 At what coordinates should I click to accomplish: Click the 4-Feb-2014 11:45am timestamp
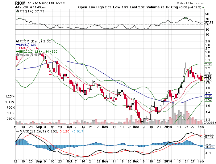click(30, 7)
